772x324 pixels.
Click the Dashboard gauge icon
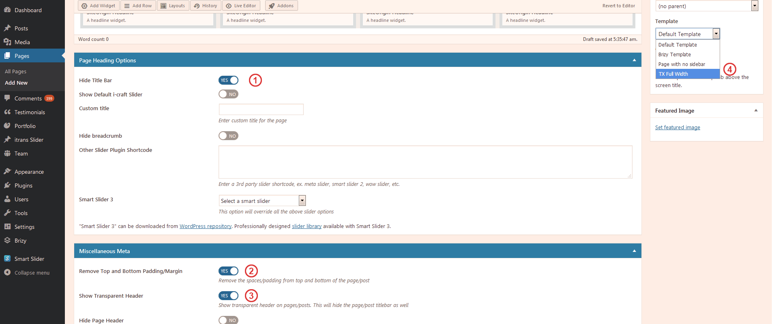pos(7,10)
